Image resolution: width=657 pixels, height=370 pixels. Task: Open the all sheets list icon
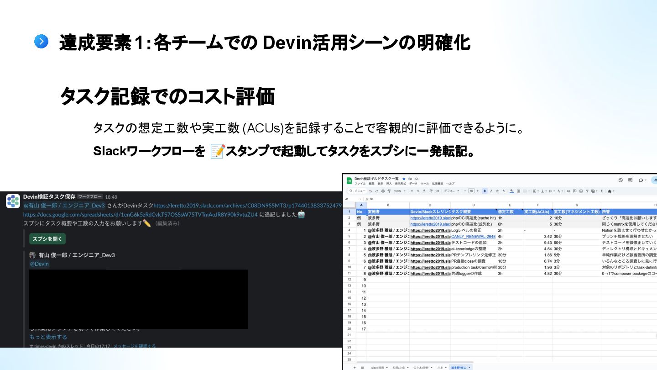(362, 368)
